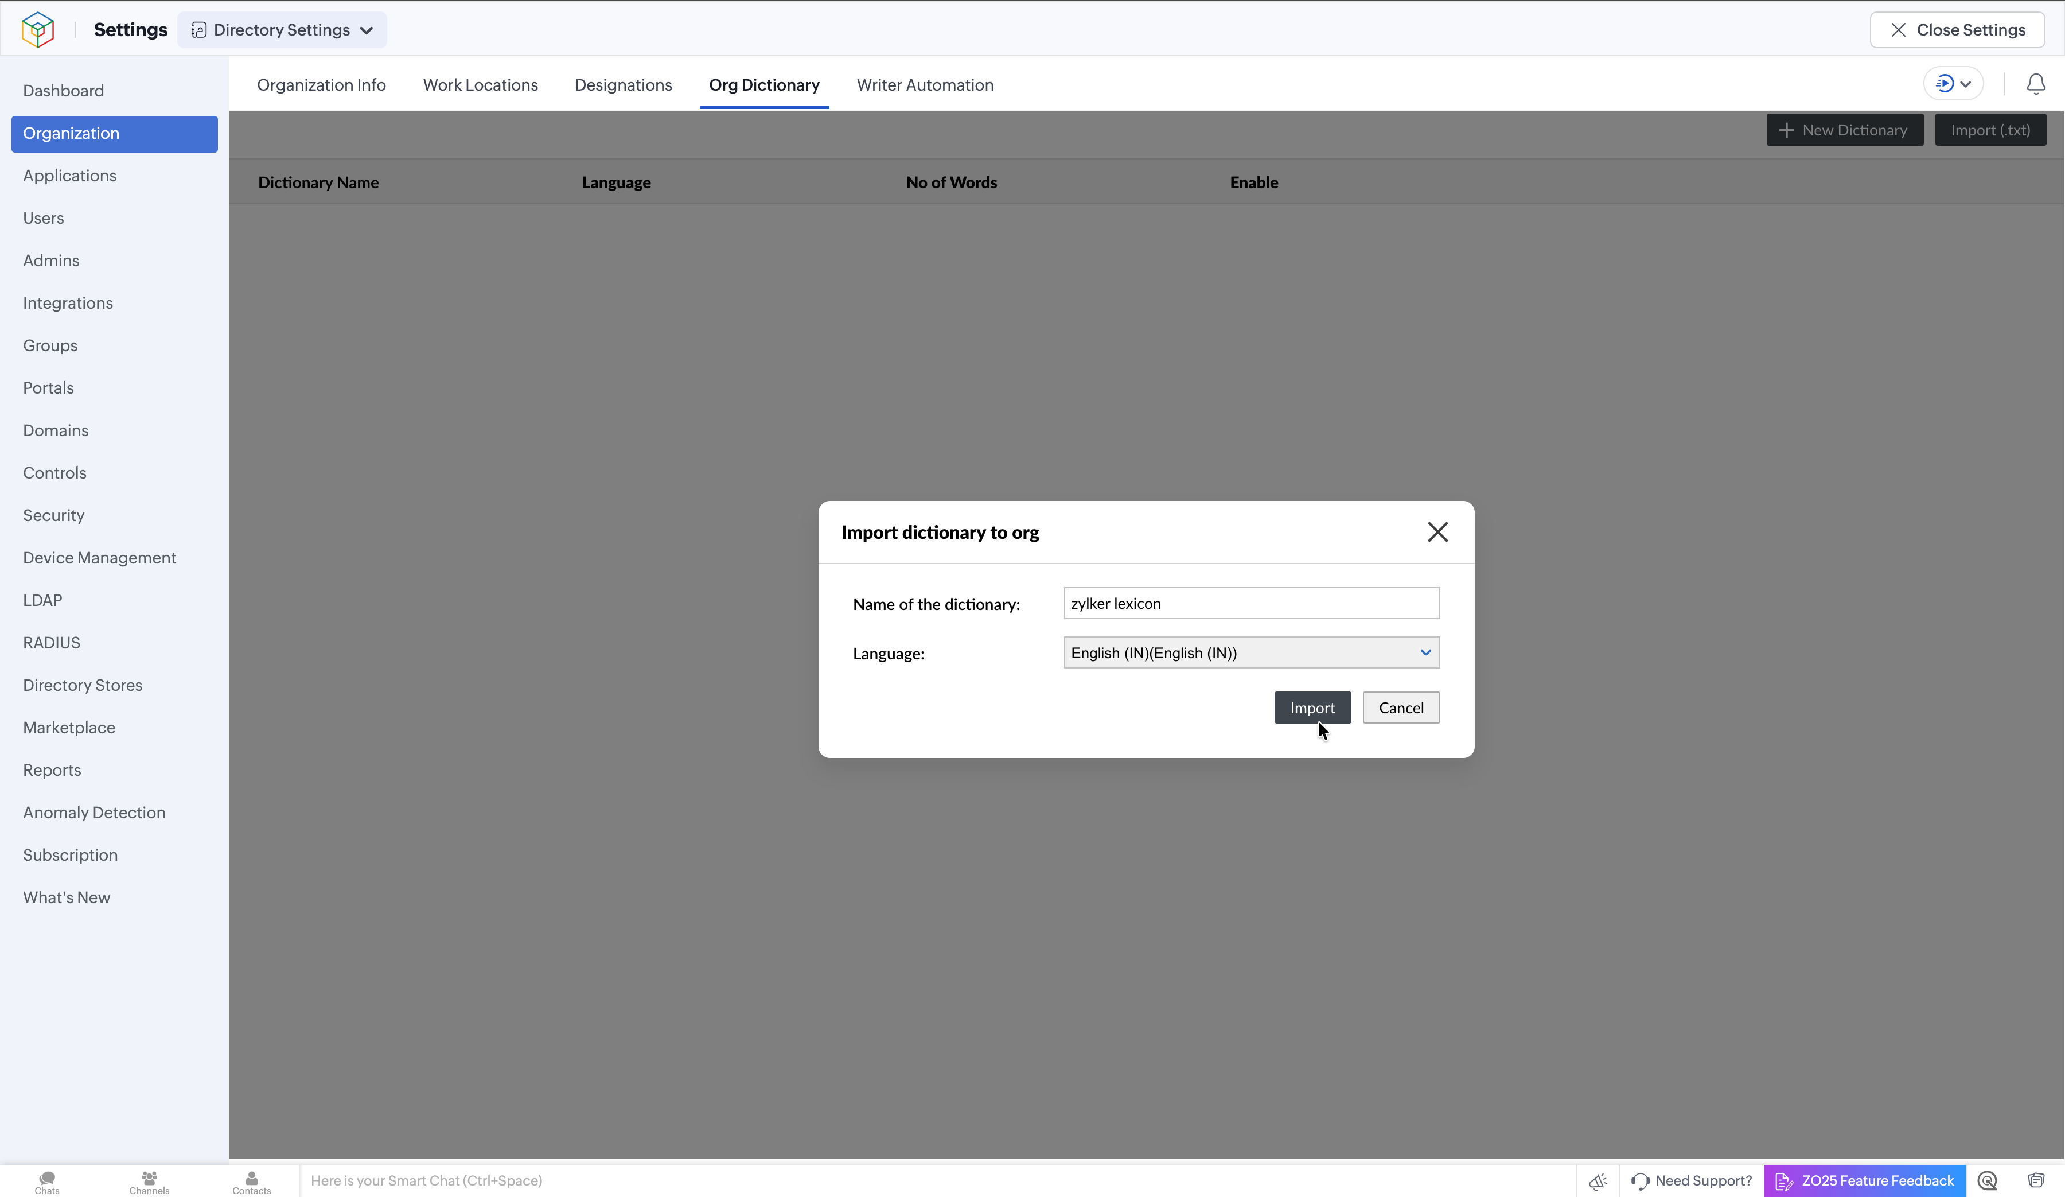The height and width of the screenshot is (1197, 2065).
Task: Cancel the import dictionary dialog
Action: [1400, 708]
